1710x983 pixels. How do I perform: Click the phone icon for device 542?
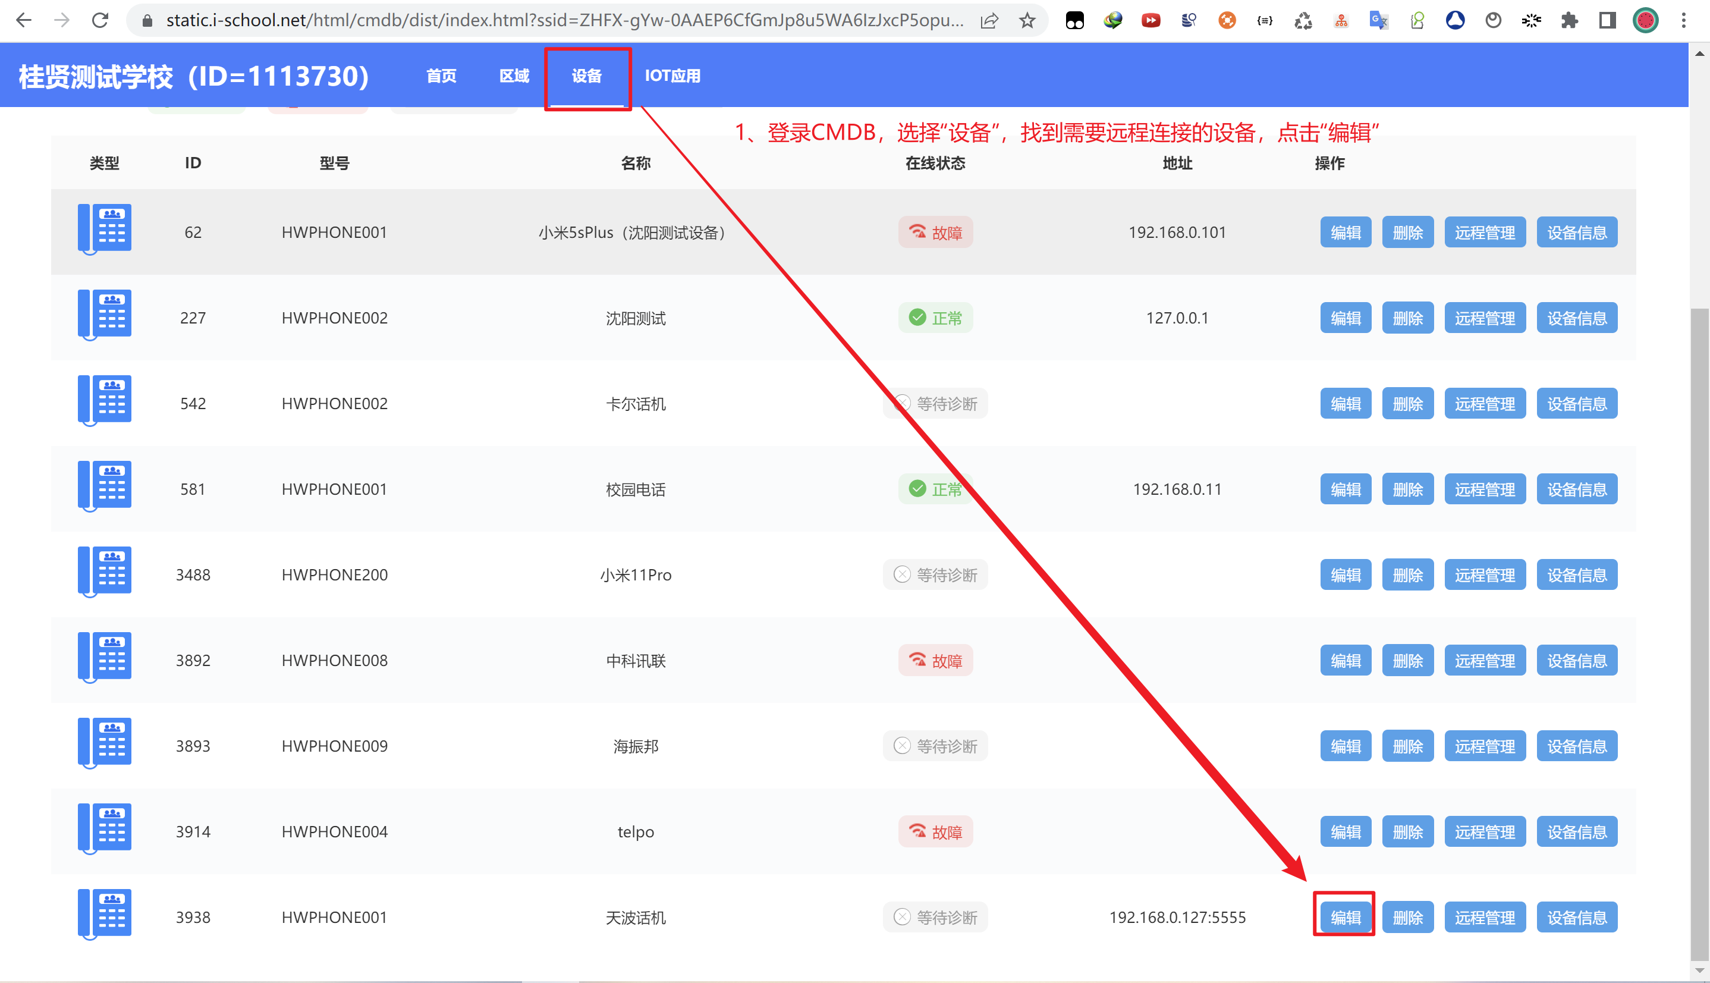[x=105, y=401]
